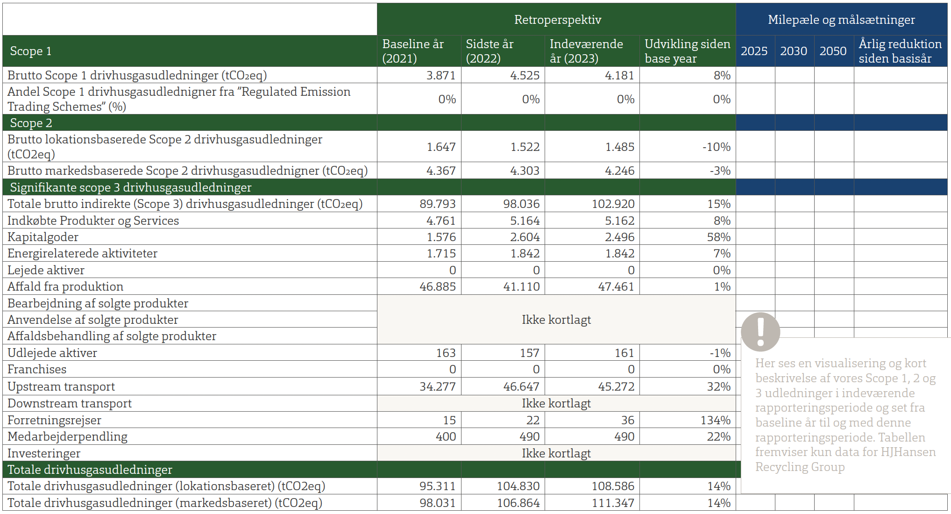This screenshot has width=951, height=514.
Task: Click the 2030 milestone column header
Action: (x=794, y=51)
